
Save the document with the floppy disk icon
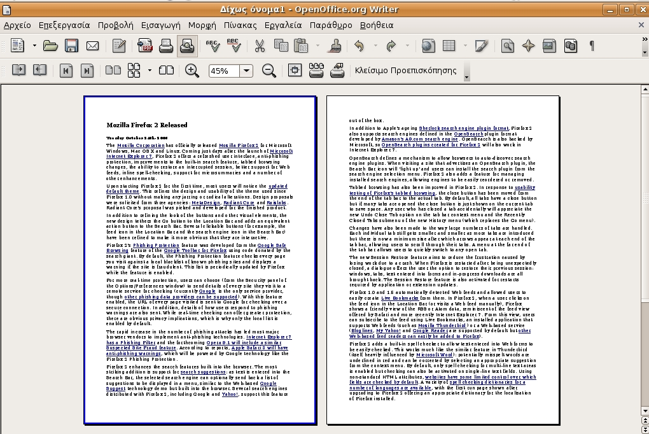[x=71, y=46]
